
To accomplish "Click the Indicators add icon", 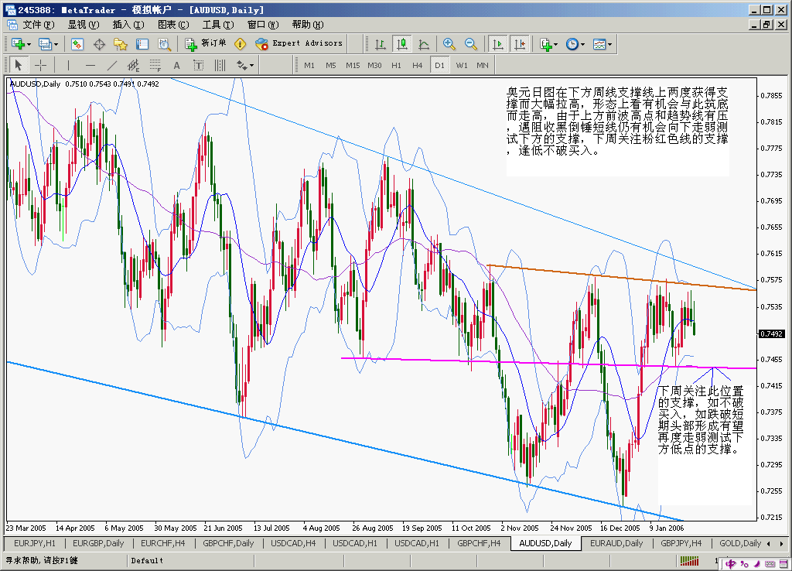I will tap(545, 44).
